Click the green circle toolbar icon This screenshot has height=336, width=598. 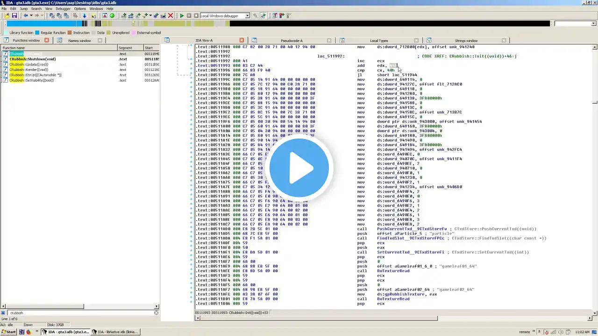coord(112,15)
